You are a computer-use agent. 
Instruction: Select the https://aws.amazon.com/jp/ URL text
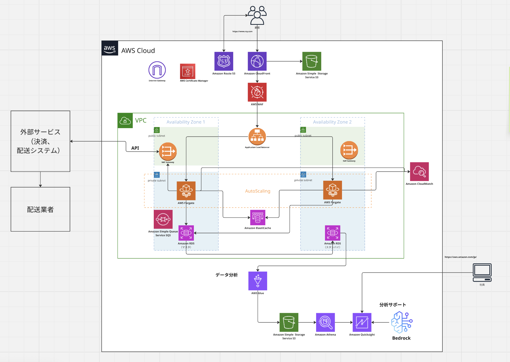click(461, 257)
